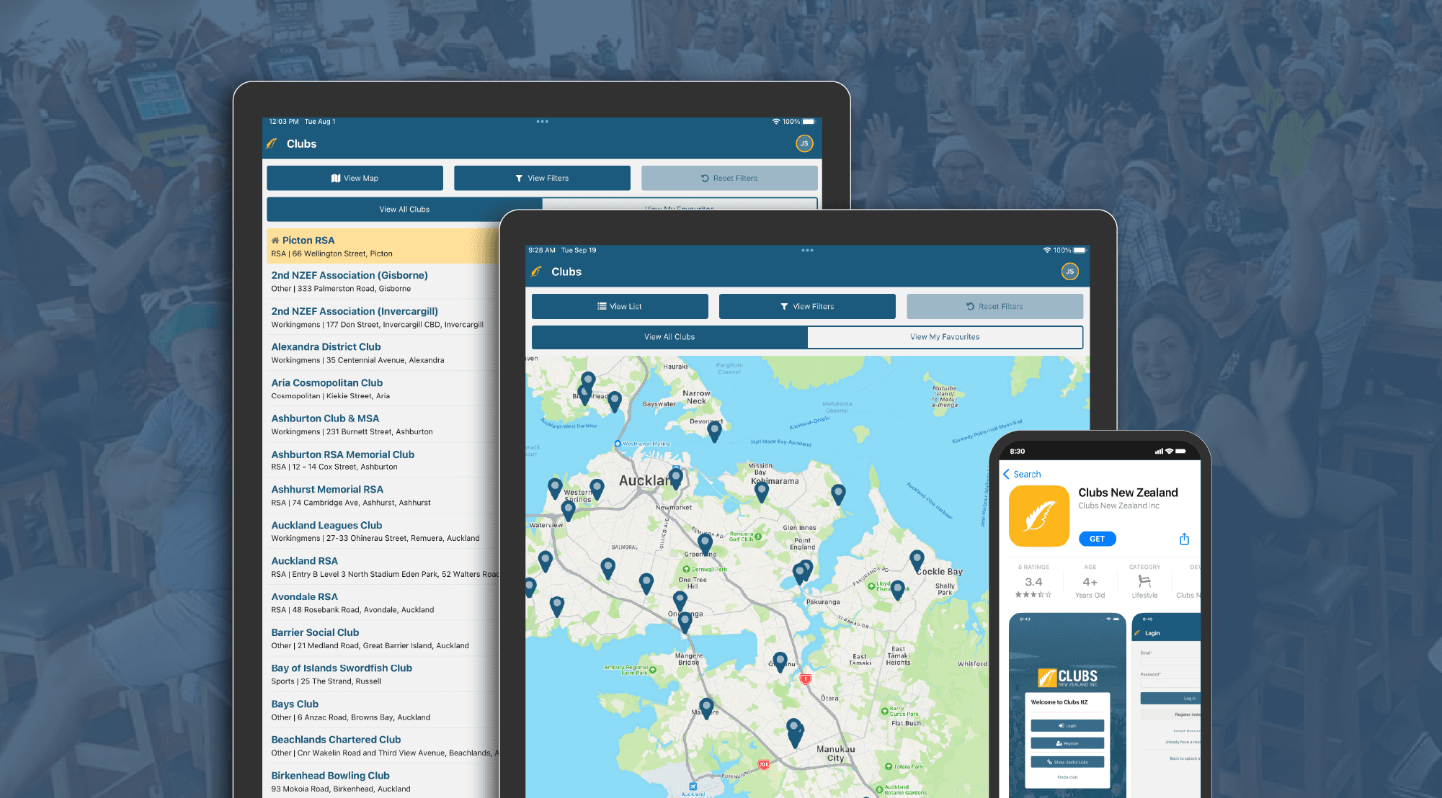This screenshot has height=798, width=1442.
Task: Tap the 3.4 star rating section
Action: [x=1033, y=583]
